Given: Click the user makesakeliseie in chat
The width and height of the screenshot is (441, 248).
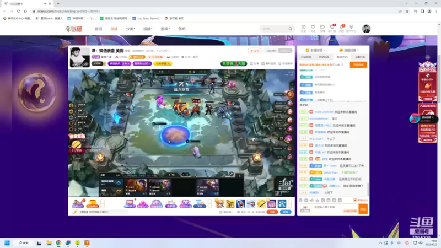Looking at the screenshot, I should (324, 112).
